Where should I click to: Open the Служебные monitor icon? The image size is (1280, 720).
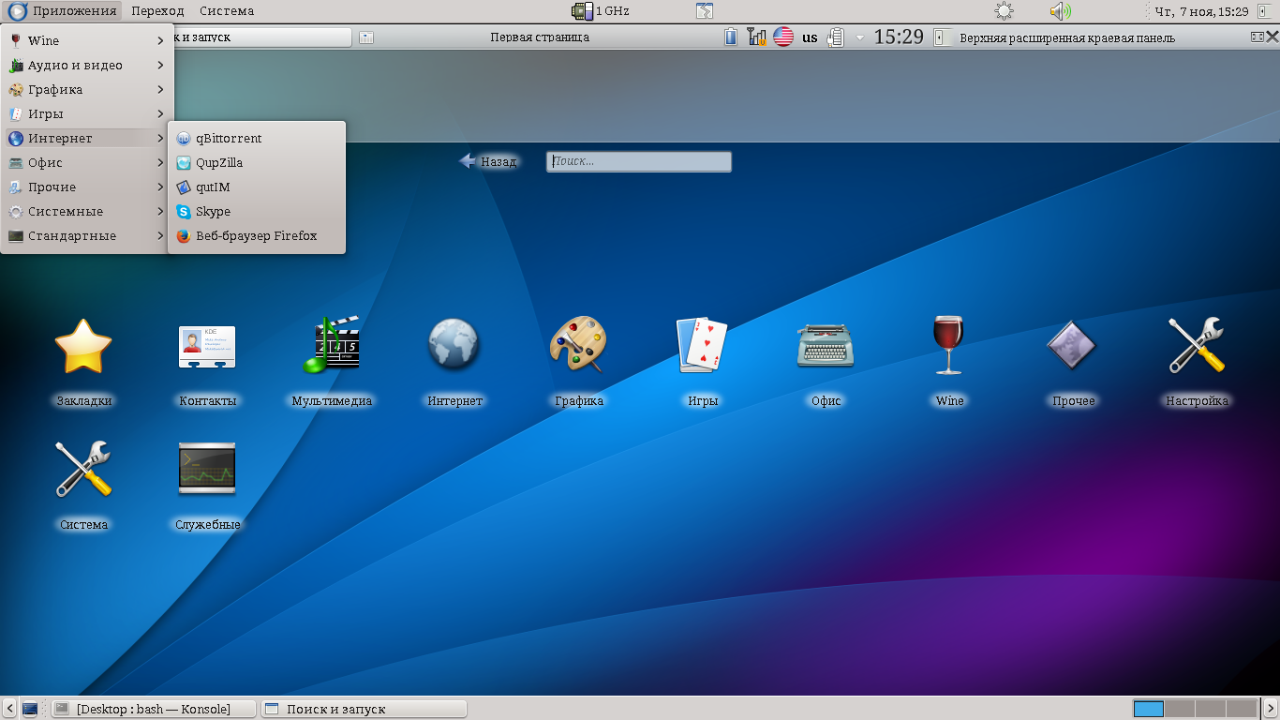207,468
